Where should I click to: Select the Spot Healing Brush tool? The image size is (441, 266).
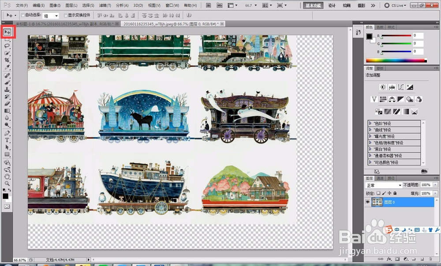(7, 75)
